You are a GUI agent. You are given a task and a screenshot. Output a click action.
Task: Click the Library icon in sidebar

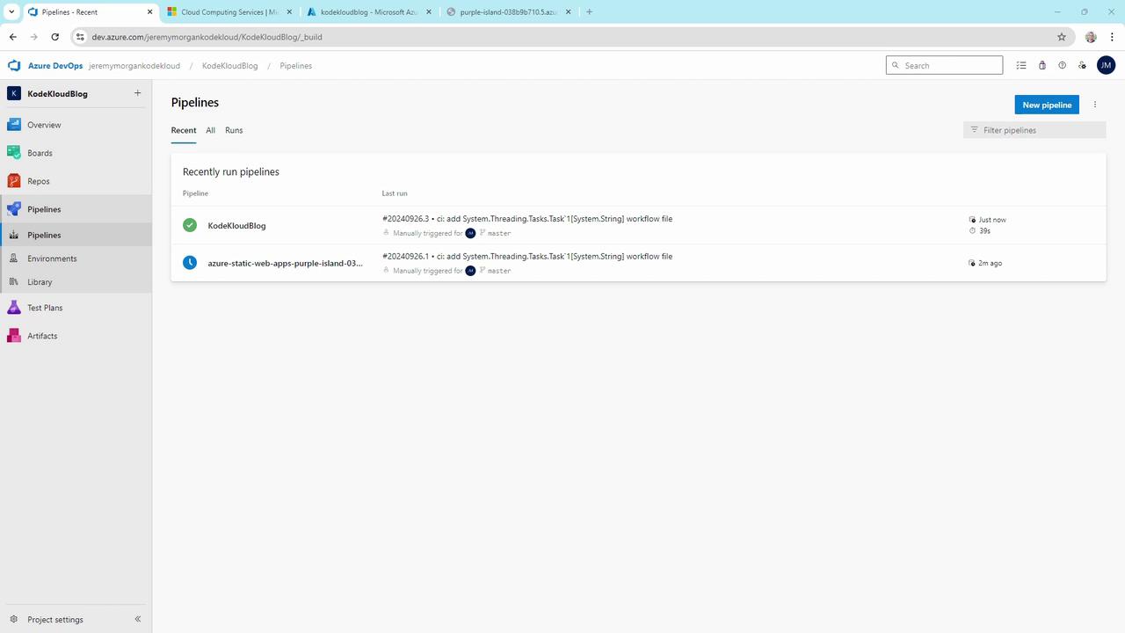point(14,282)
